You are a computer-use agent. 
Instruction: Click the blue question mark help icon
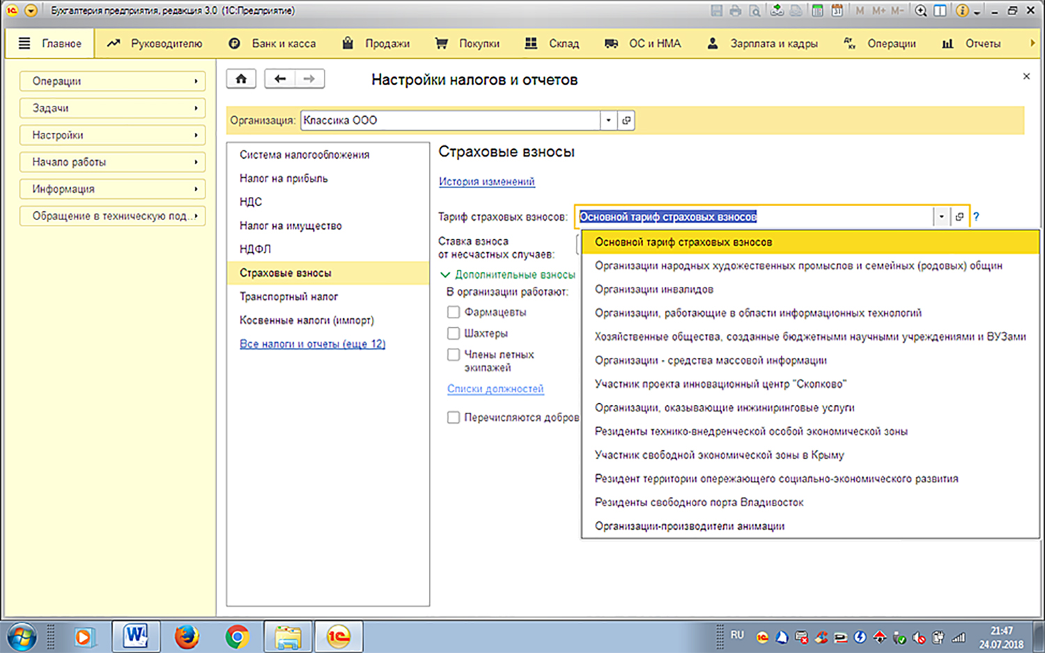click(976, 217)
